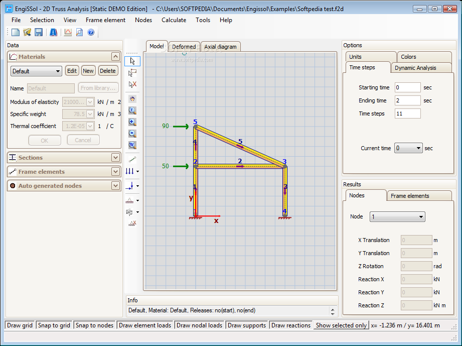
Task: Toggle Draw element loads
Action: tap(144, 325)
